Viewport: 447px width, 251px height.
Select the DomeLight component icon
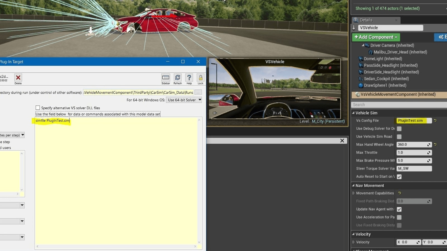tap(361, 59)
